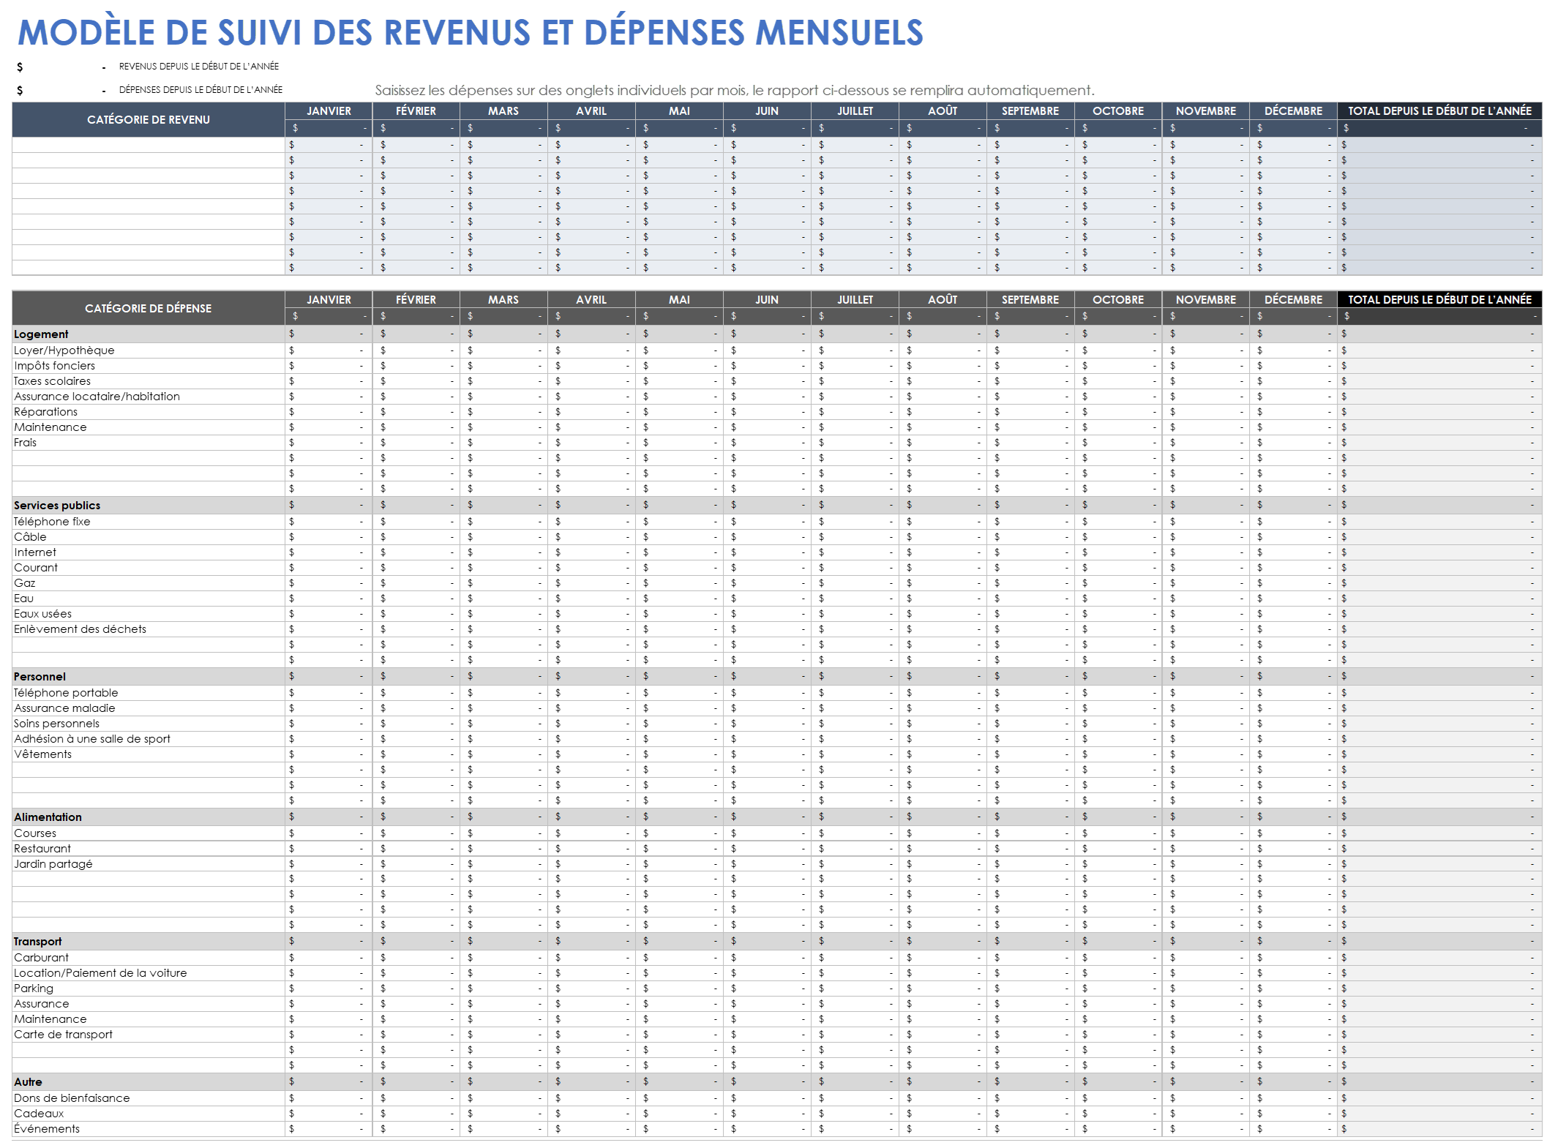Select the Loyer/Hypothèque row label
This screenshot has width=1555, height=1148.
(64, 350)
